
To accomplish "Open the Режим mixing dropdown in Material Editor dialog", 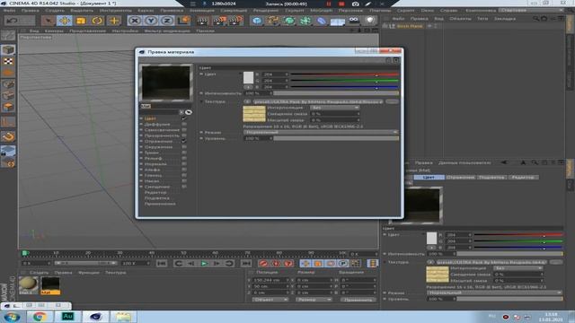I will coord(321,132).
